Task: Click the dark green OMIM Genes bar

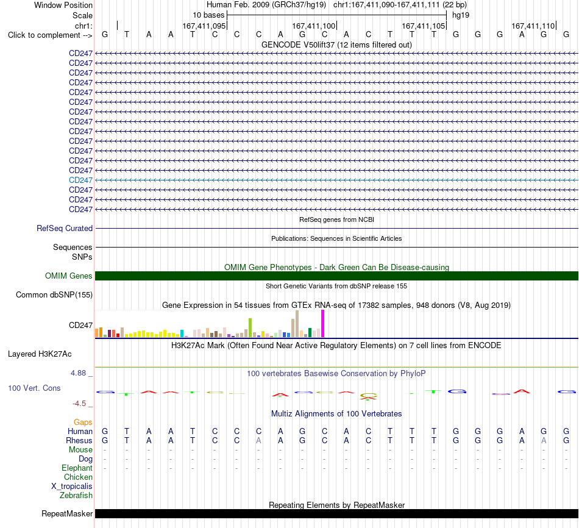Action: [x=336, y=276]
